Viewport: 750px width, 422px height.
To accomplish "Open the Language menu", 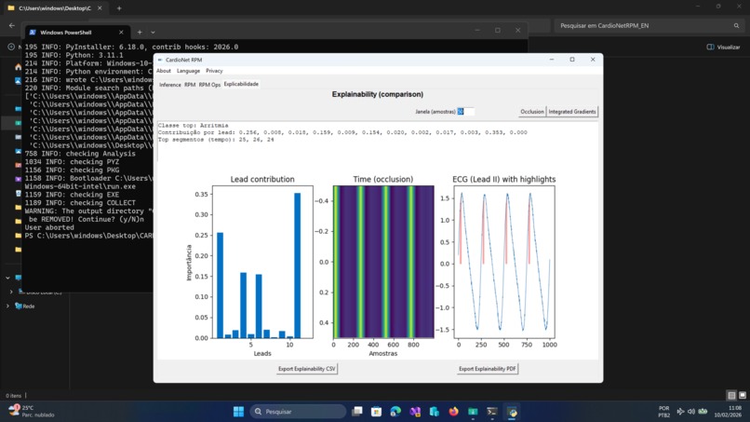I will tap(188, 71).
